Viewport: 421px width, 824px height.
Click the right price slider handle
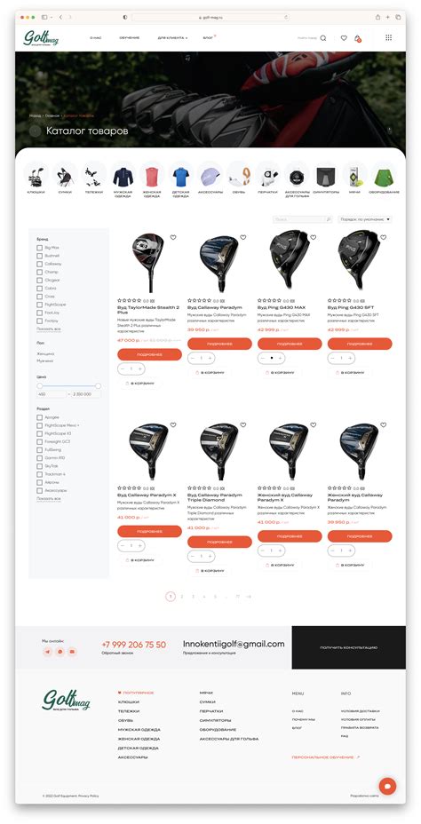[x=98, y=385]
